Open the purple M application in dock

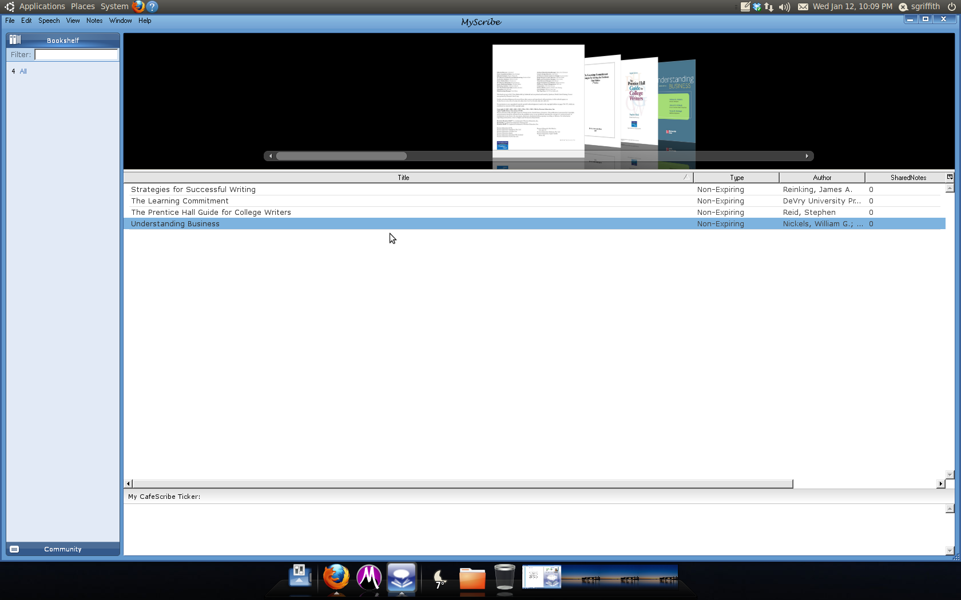coord(369,577)
